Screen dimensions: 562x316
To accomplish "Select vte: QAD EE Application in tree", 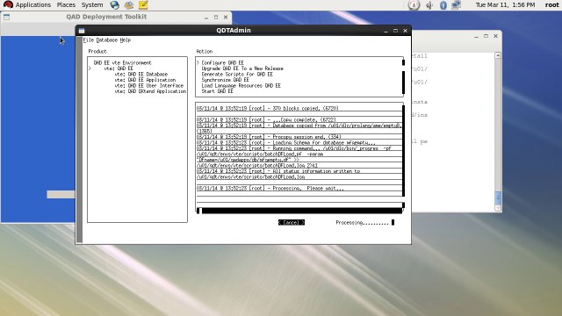I will (x=145, y=80).
